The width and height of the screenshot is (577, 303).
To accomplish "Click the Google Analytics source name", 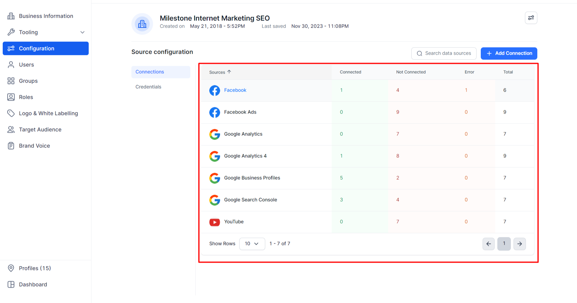I will click(x=243, y=134).
